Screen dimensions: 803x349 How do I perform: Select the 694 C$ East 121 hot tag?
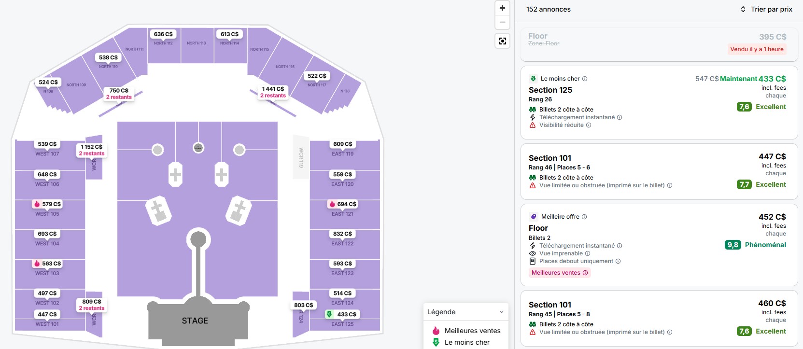coord(342,204)
